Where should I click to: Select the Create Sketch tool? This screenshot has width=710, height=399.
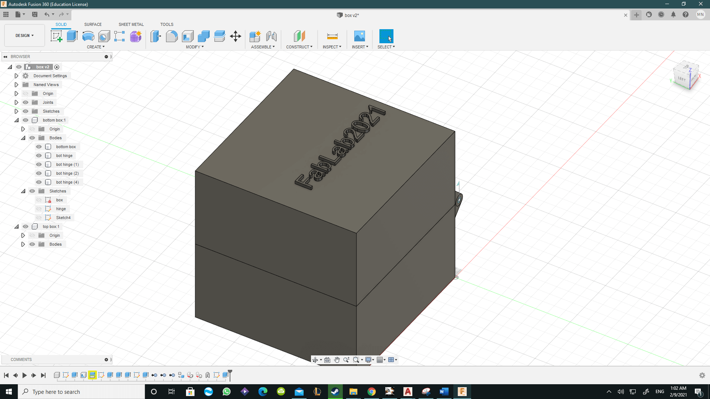click(56, 36)
